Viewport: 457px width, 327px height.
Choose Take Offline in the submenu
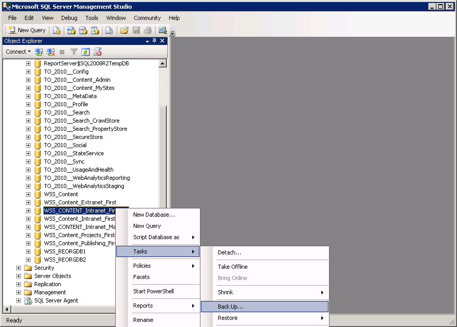(233, 267)
